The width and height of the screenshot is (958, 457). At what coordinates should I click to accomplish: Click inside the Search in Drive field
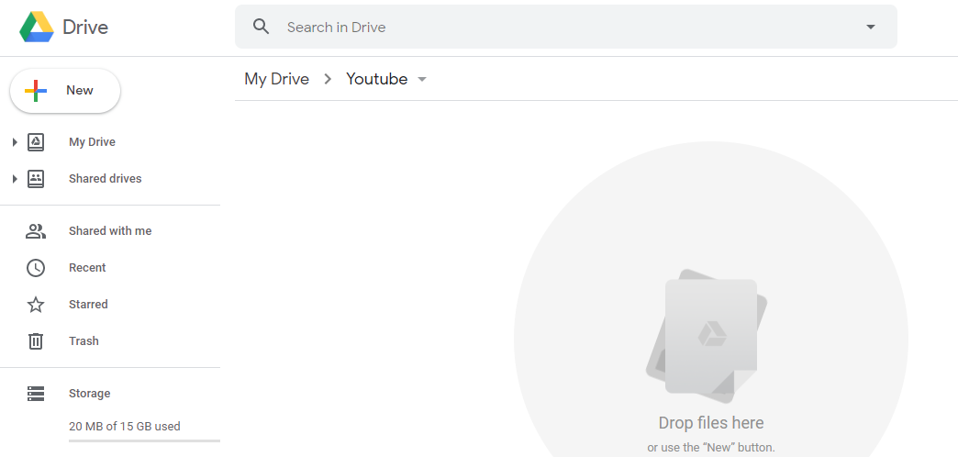tap(551, 27)
